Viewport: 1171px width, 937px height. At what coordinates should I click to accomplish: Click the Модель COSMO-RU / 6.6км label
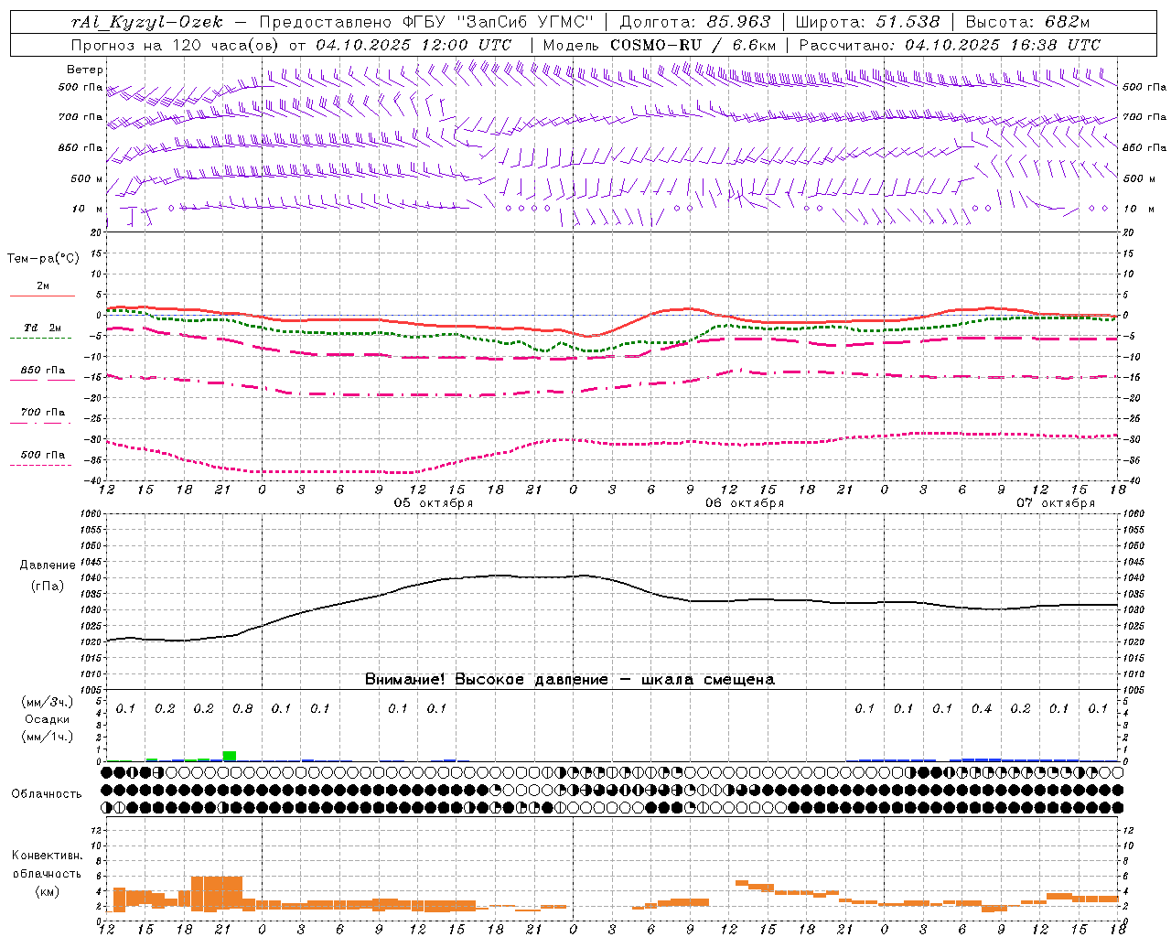coord(660,45)
